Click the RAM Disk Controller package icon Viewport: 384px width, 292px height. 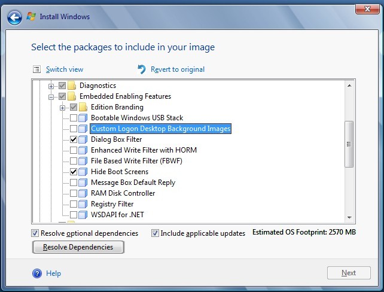coord(83,193)
